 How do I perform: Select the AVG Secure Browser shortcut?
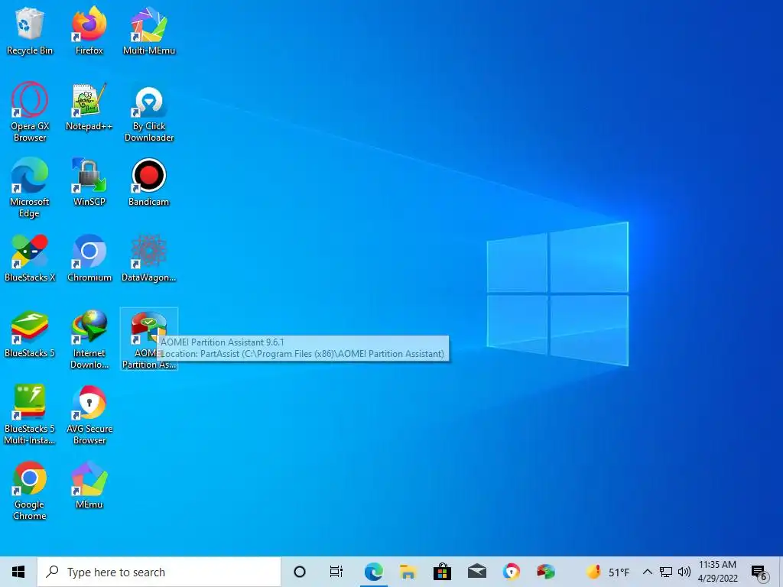89,415
